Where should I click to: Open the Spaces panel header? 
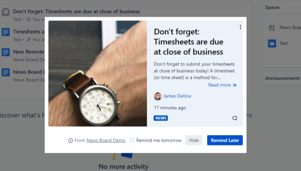click(273, 7)
